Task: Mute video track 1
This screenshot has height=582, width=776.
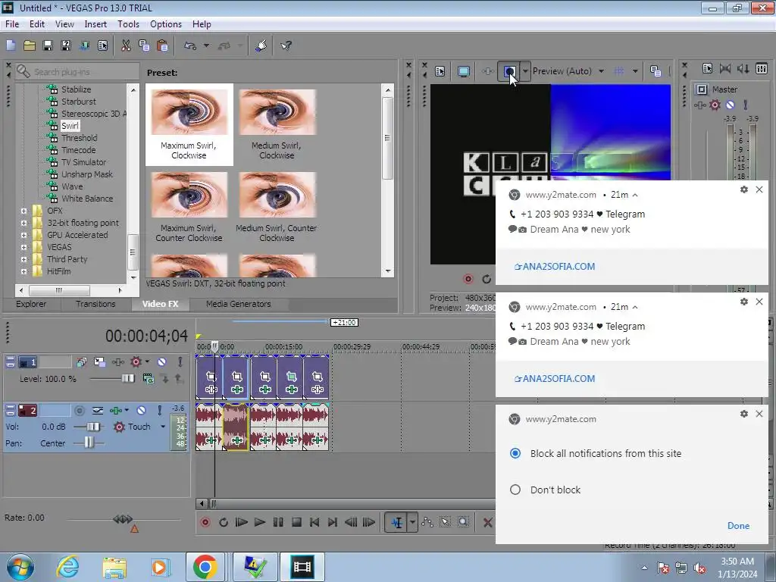Action: tap(162, 362)
